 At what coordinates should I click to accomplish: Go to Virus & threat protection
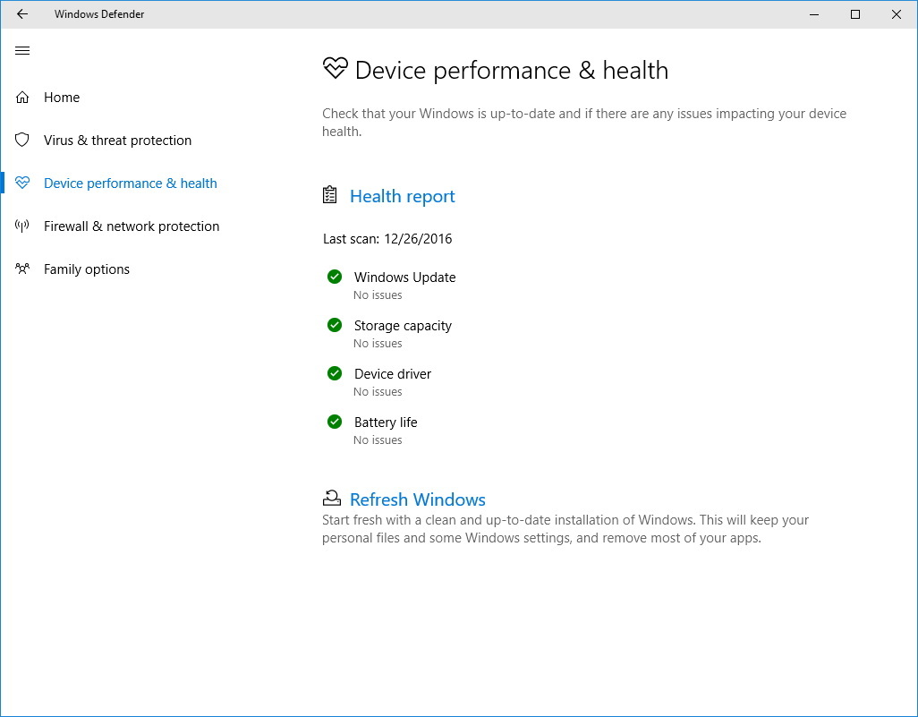click(x=118, y=141)
